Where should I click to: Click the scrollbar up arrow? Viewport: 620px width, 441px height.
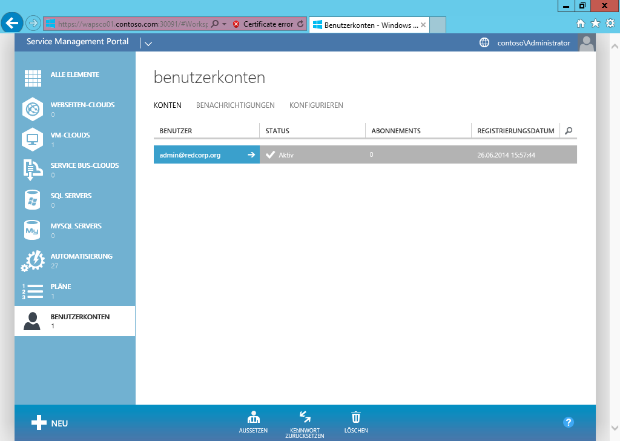point(615,46)
